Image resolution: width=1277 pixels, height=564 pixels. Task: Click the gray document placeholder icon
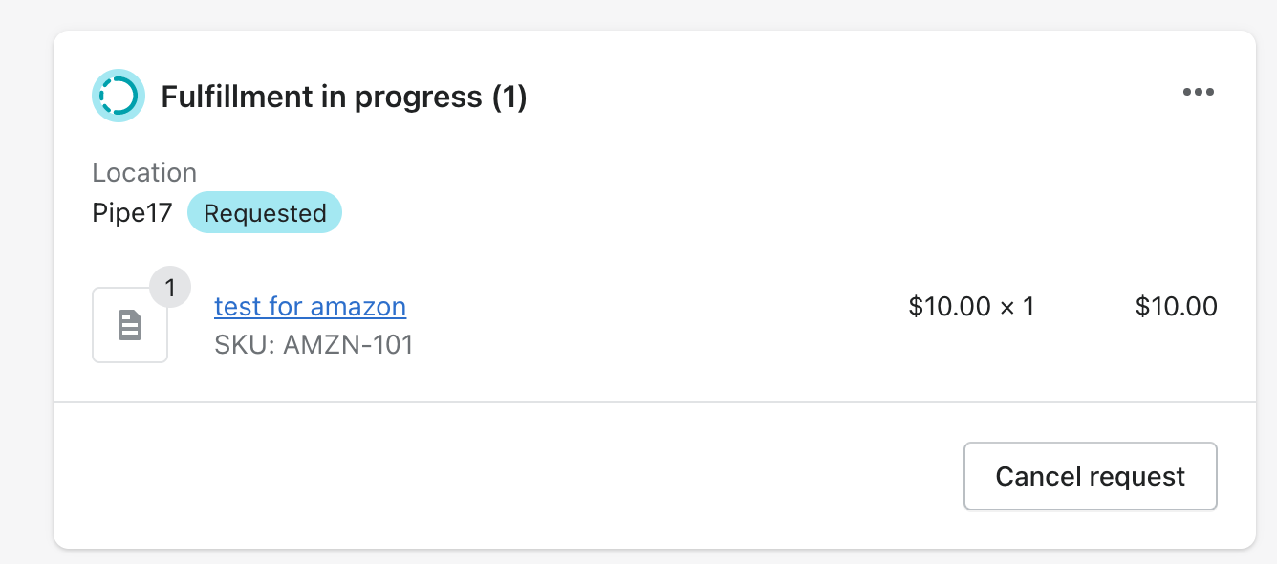[130, 326]
